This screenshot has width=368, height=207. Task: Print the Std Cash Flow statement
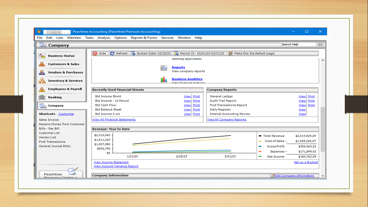(196, 105)
